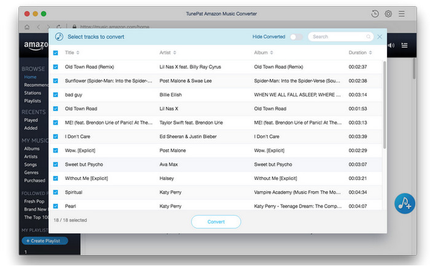Screen dimensions: 430x266
Task: Sort tracks by Duration column
Action: (361, 52)
